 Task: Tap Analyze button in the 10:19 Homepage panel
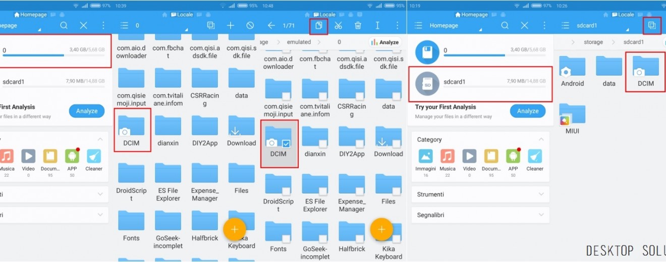(x=528, y=111)
